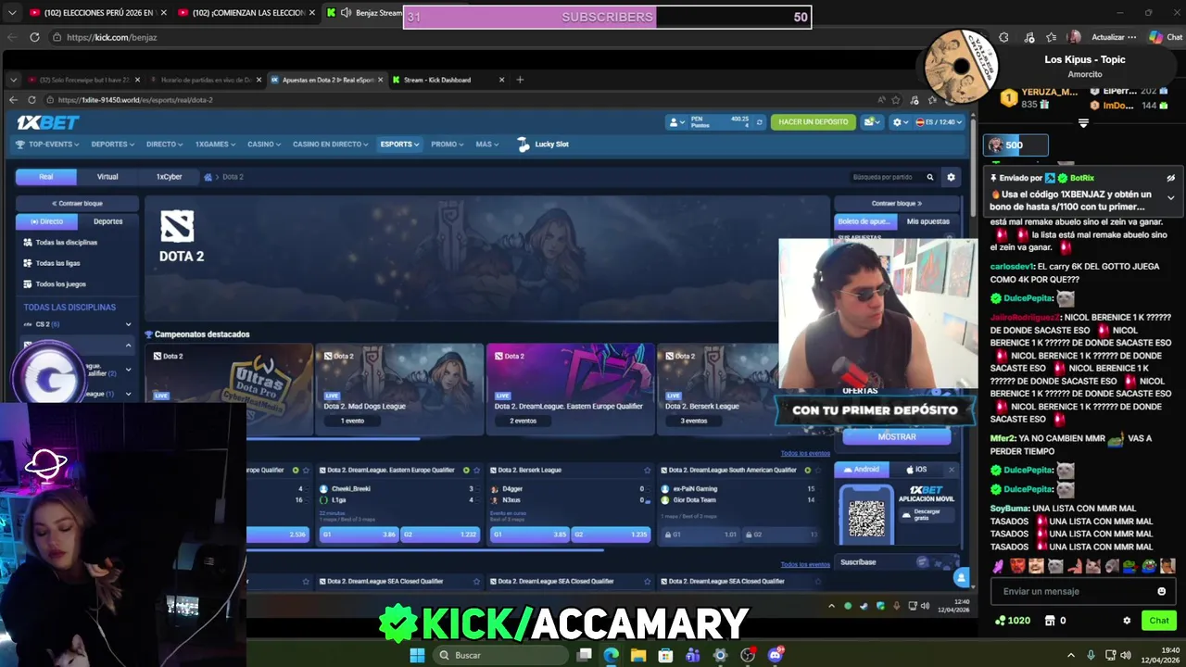
Task: Send message with green Chat button
Action: pyautogui.click(x=1159, y=621)
